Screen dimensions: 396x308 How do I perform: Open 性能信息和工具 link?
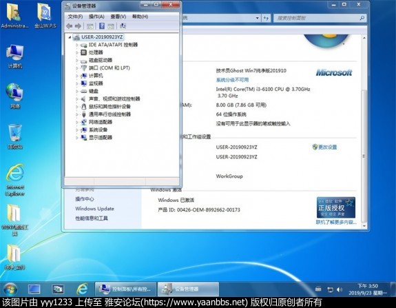pyautogui.click(x=92, y=218)
